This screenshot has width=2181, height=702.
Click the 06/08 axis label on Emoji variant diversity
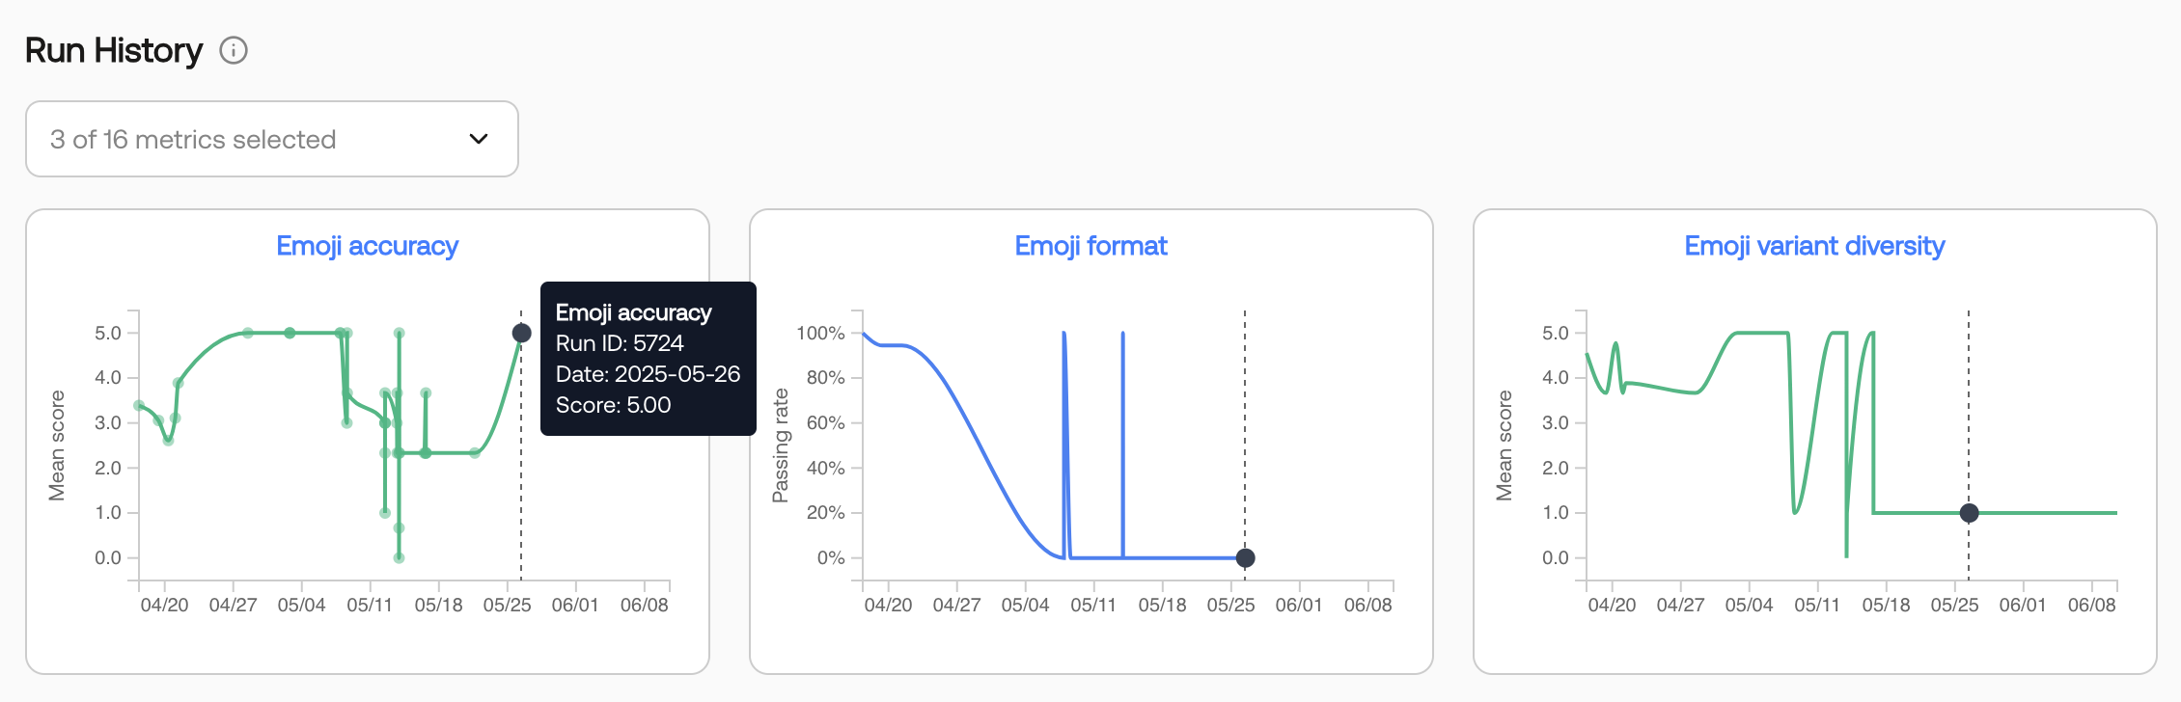pyautogui.click(x=2091, y=605)
